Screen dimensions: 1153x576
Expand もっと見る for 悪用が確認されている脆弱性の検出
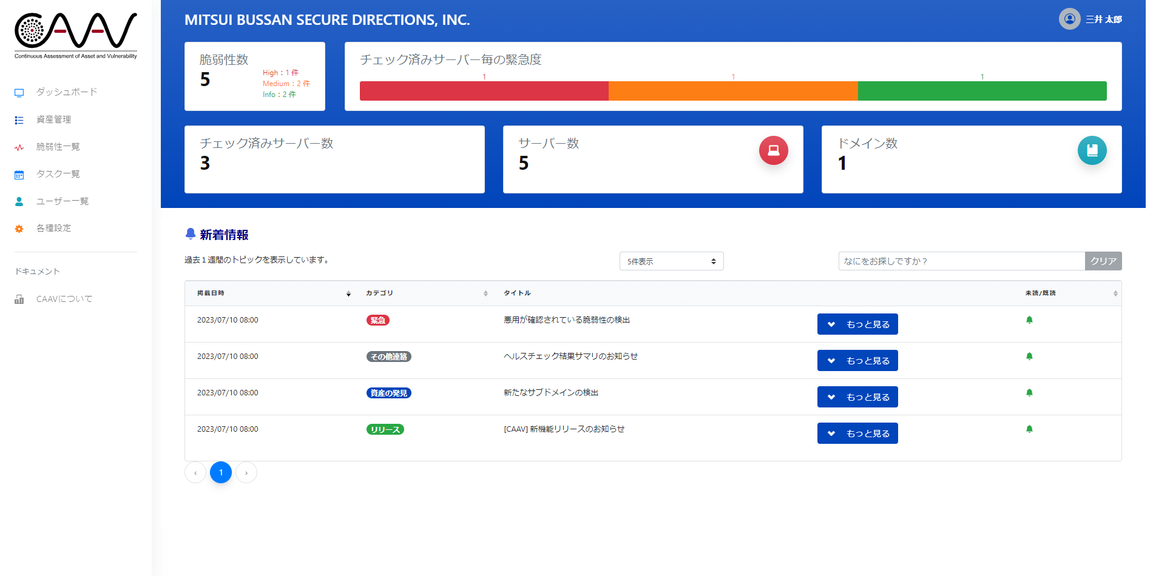click(x=857, y=324)
